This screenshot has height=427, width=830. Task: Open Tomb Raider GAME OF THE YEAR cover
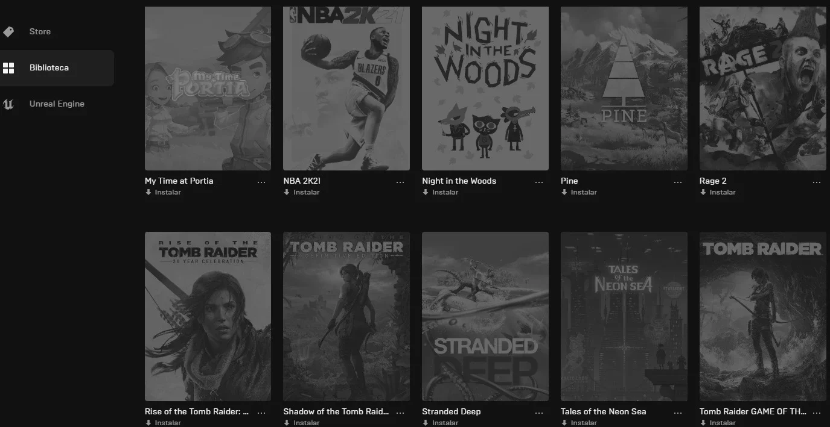763,316
